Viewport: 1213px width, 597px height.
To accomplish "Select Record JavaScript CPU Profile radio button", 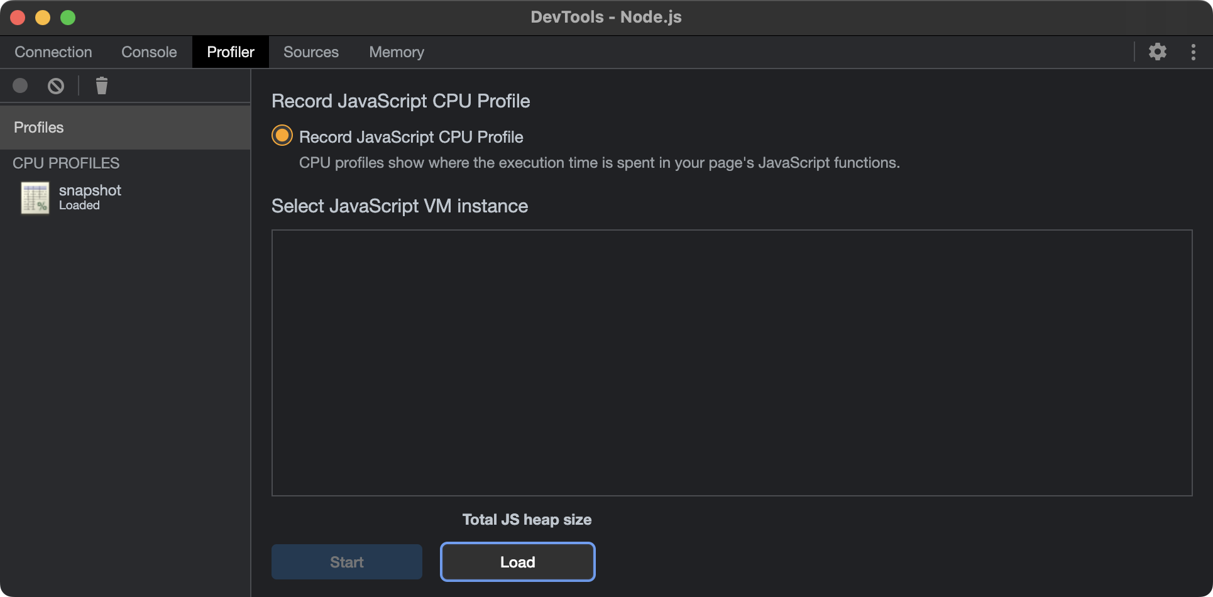I will 282,136.
